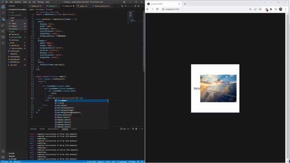
Task: Open package.json in the Explorer
Action: click(15, 59)
